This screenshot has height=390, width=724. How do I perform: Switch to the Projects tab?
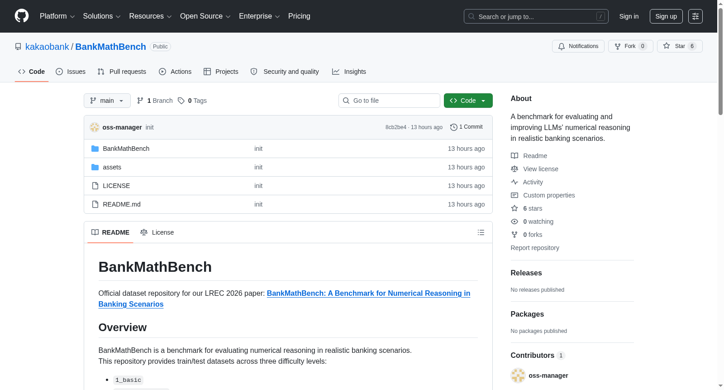[x=221, y=72]
